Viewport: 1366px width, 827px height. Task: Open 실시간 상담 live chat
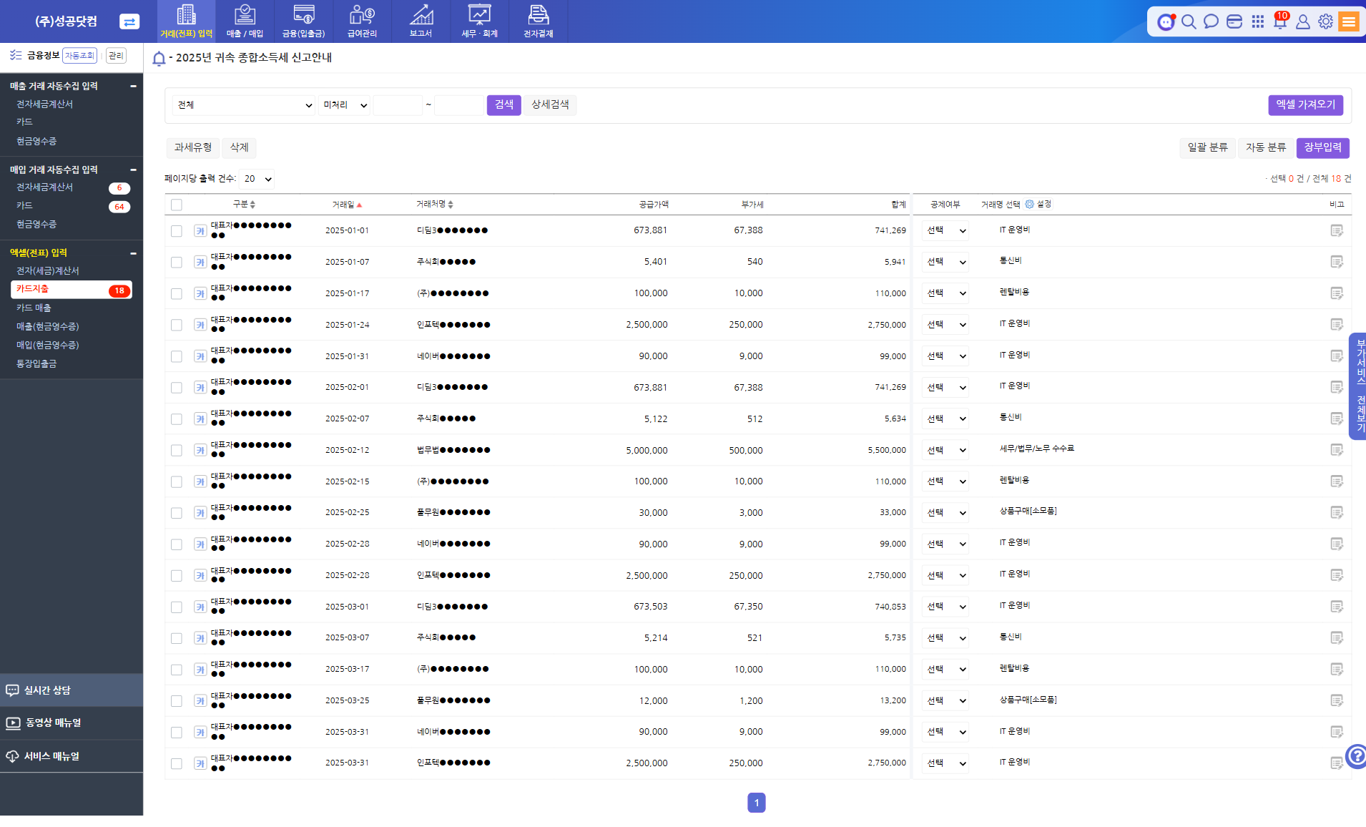72,690
